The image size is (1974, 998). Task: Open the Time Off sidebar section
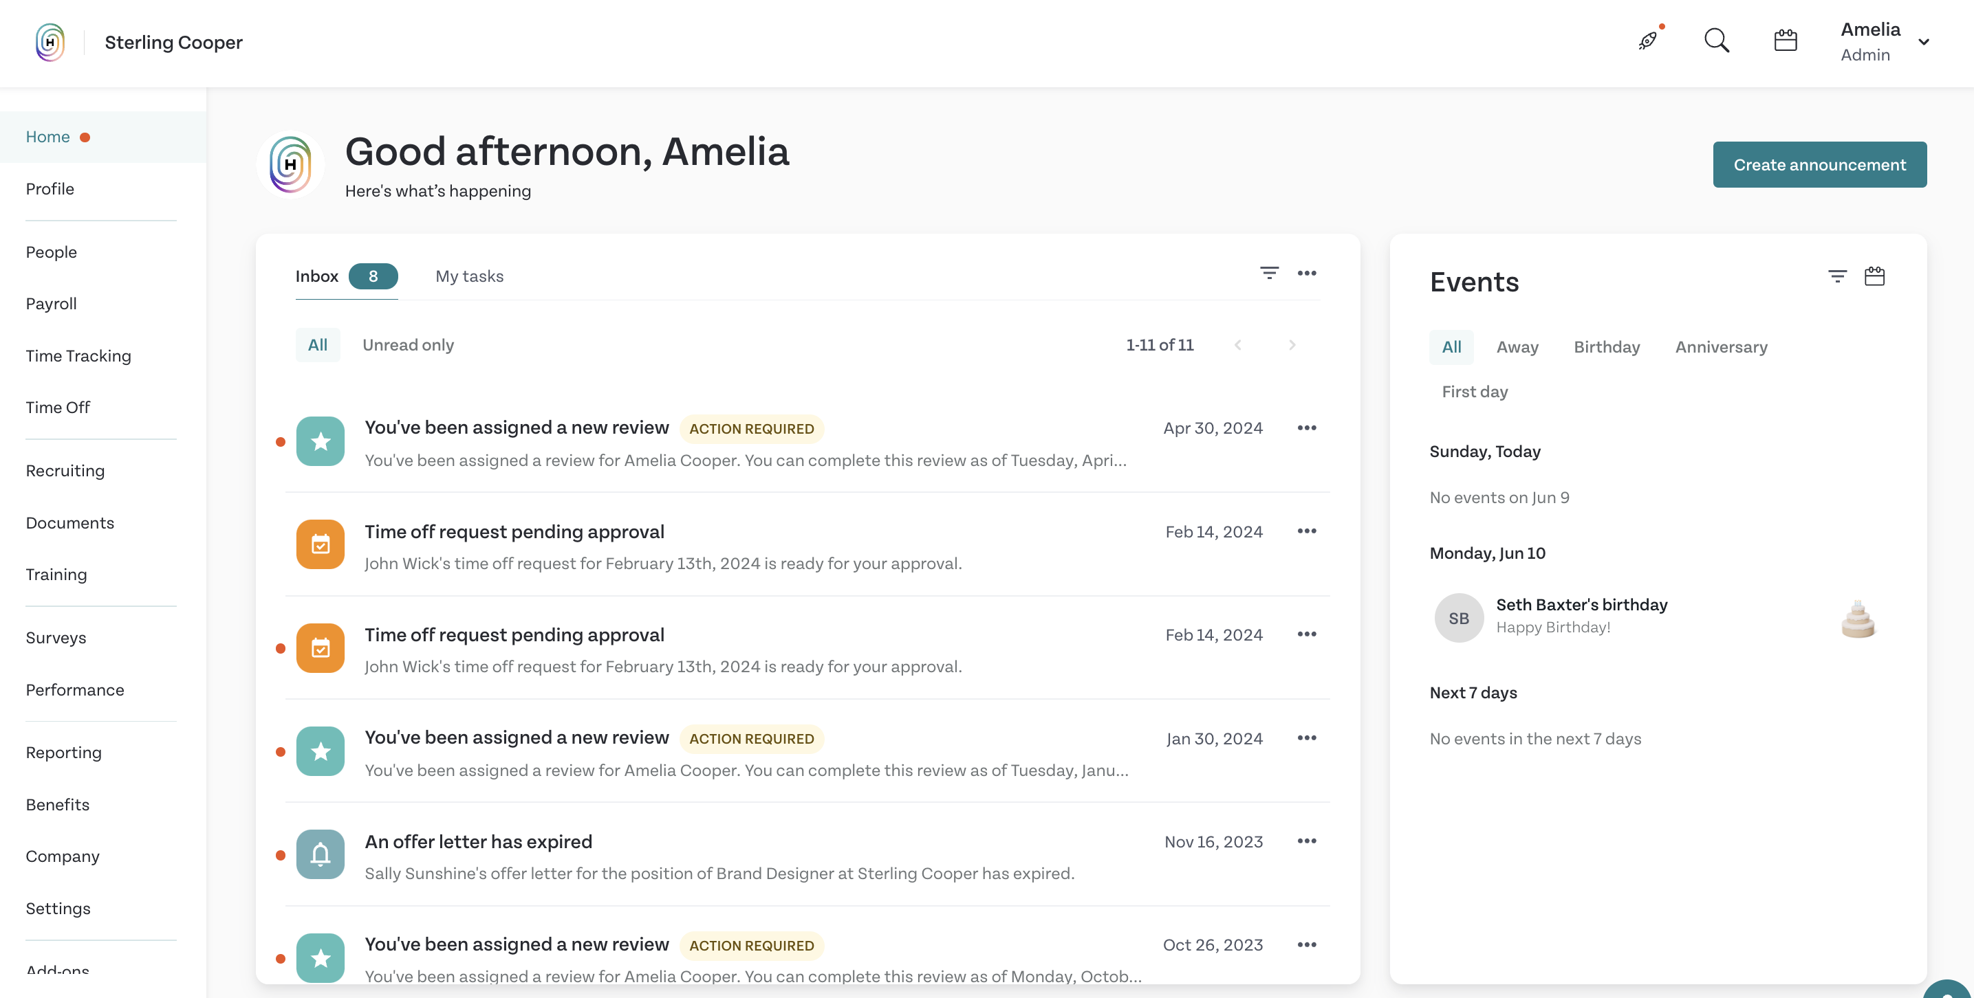tap(58, 408)
